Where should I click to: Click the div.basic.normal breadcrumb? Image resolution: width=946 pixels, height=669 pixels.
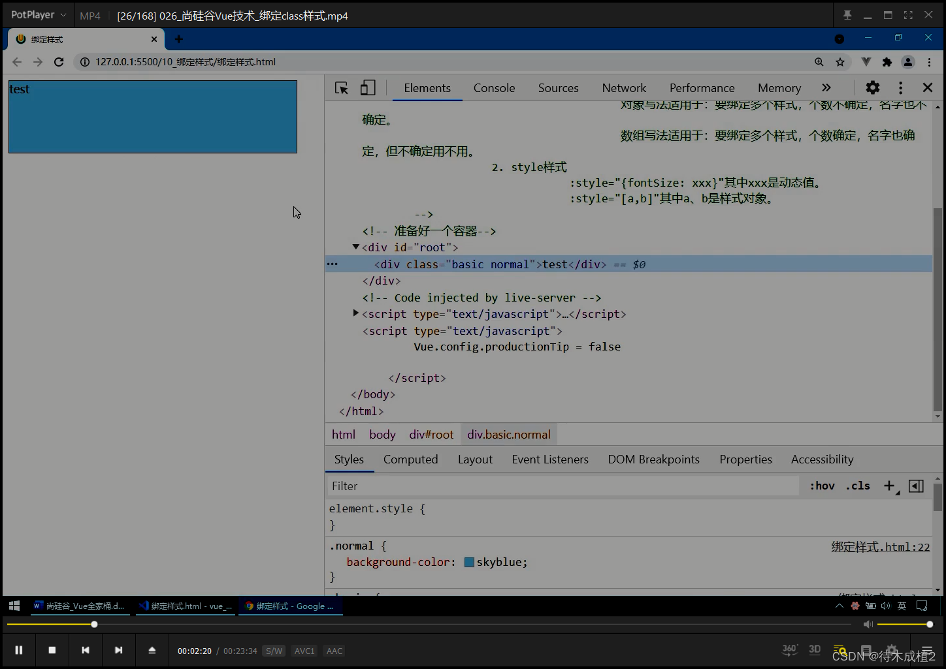tap(509, 435)
